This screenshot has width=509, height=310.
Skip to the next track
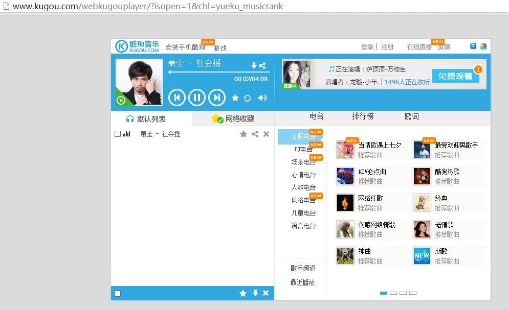click(217, 98)
